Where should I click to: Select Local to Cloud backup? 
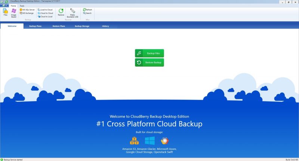[x=45, y=10]
